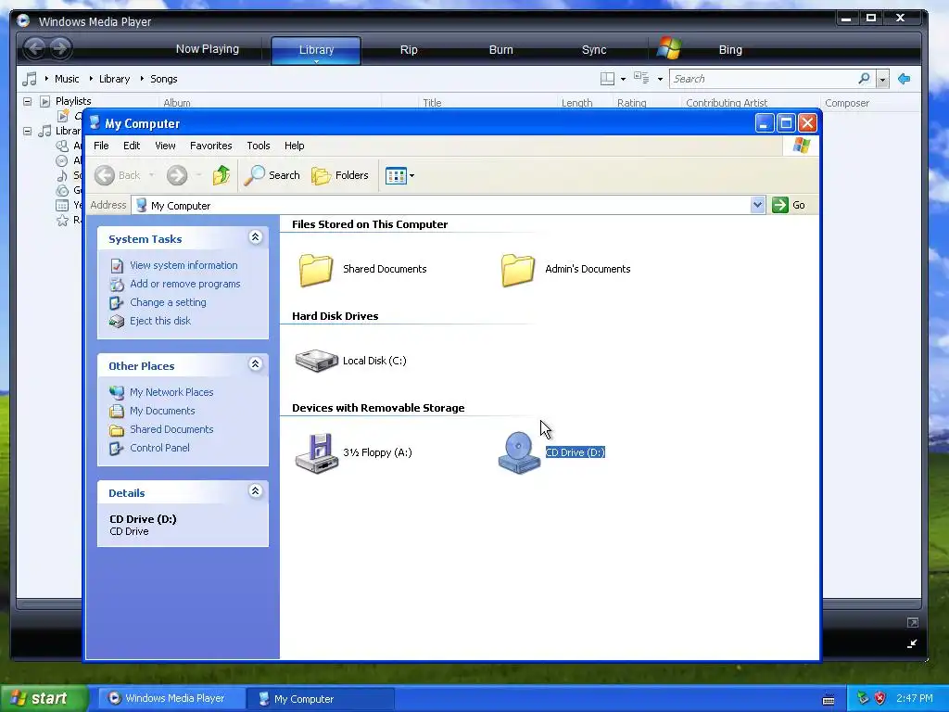The image size is (949, 712).
Task: Open My Documents link in Other Places
Action: 162,411
